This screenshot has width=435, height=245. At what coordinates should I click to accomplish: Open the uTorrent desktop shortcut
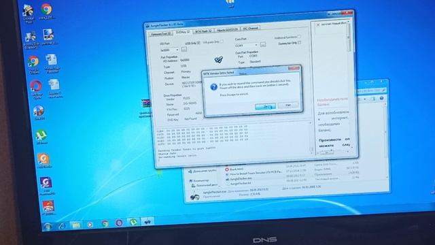point(41,137)
